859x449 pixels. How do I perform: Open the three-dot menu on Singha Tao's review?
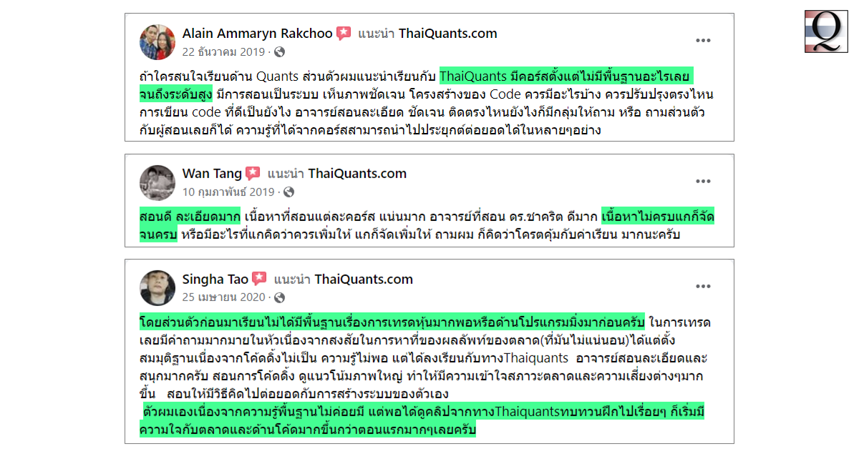click(x=704, y=287)
